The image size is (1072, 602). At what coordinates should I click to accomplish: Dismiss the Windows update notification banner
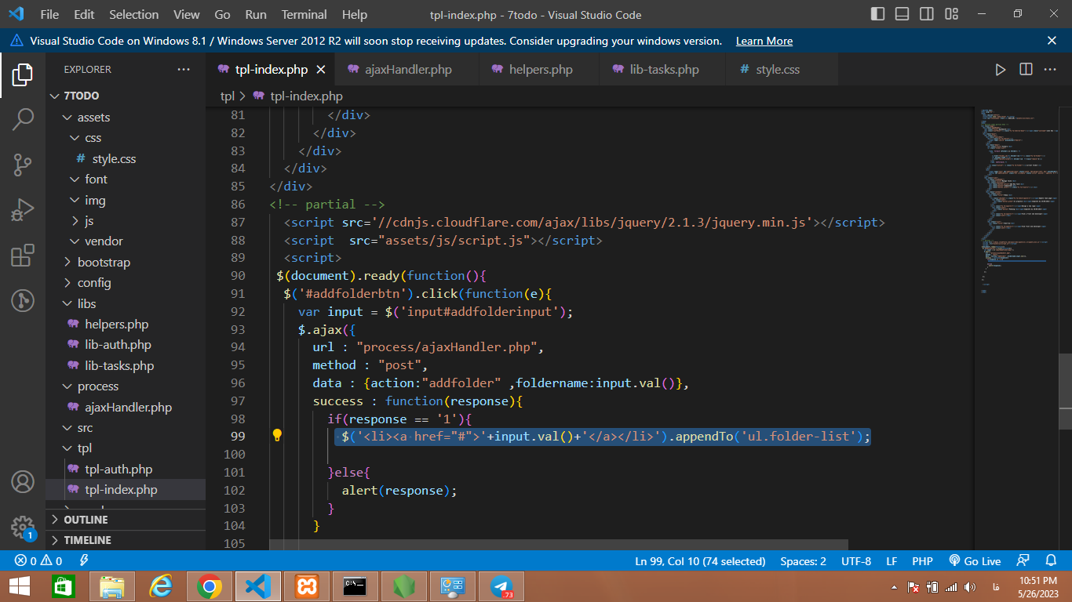1052,41
